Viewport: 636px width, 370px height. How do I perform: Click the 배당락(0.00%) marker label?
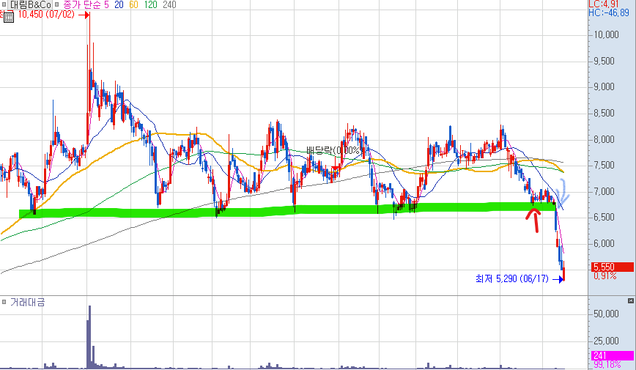click(x=334, y=150)
